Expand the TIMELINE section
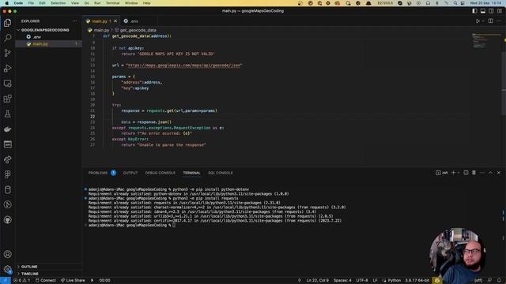 point(29,274)
